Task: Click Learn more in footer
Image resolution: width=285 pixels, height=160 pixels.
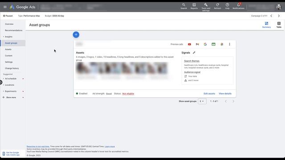Action: coord(110,146)
